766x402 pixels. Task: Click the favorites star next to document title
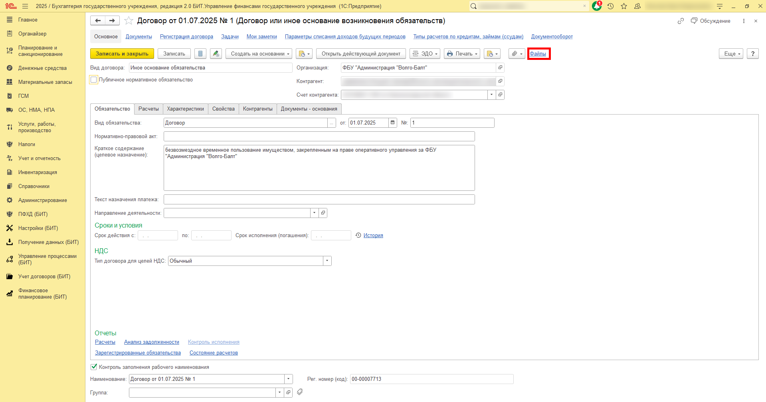tap(129, 21)
